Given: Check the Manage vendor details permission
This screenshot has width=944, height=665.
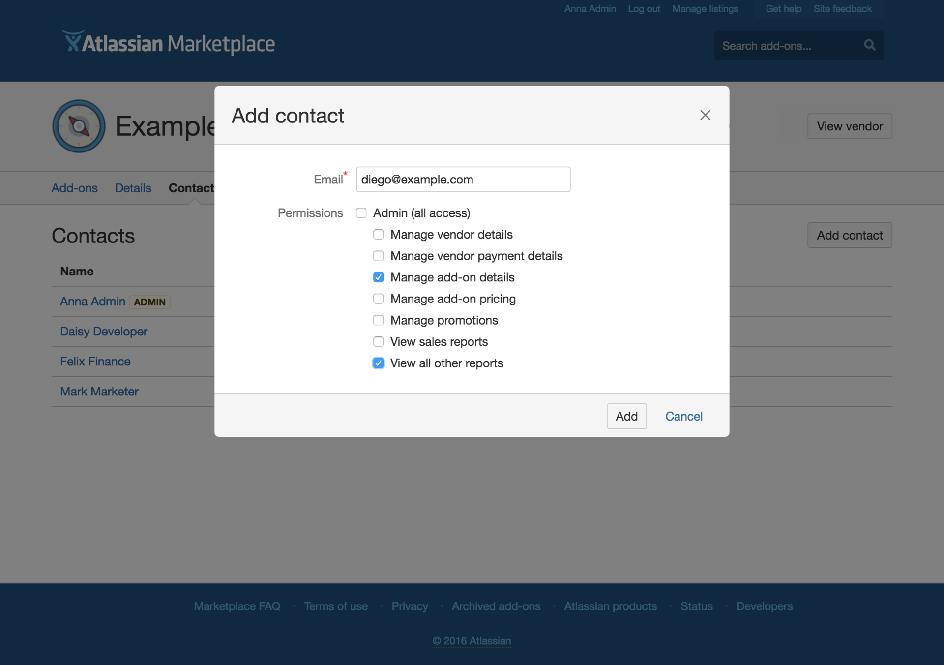Looking at the screenshot, I should [x=378, y=235].
